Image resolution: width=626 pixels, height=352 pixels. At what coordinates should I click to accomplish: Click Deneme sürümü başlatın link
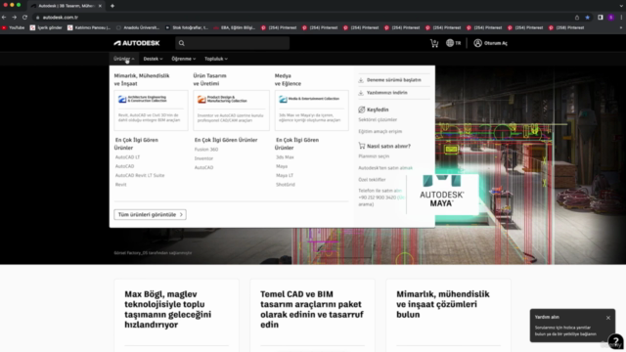coord(393,80)
